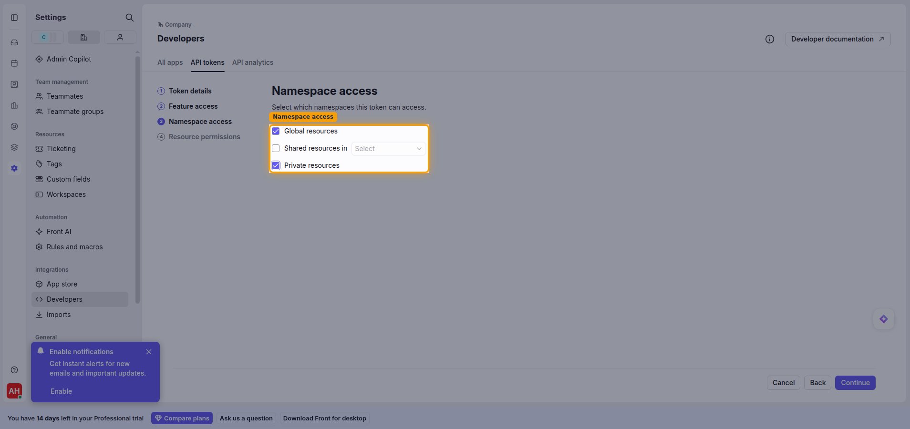Select the personal user settings scope
Image resolution: width=910 pixels, height=429 pixels.
click(120, 37)
